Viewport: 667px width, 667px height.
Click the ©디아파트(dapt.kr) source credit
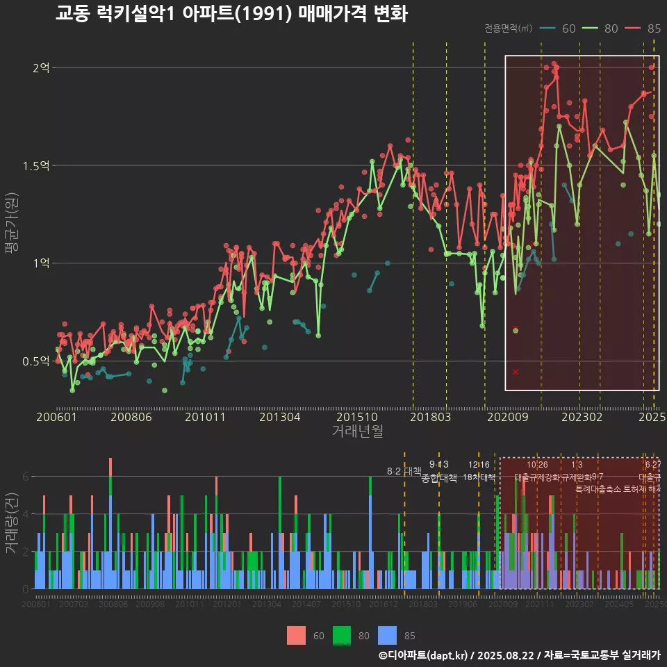423,655
